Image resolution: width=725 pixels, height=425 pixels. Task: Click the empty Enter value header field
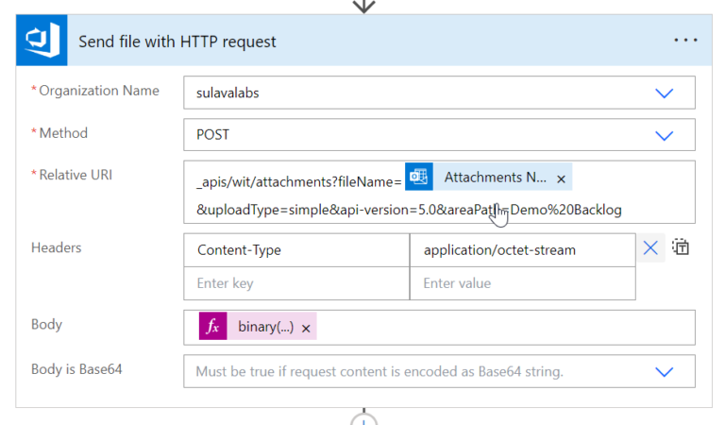pos(522,283)
